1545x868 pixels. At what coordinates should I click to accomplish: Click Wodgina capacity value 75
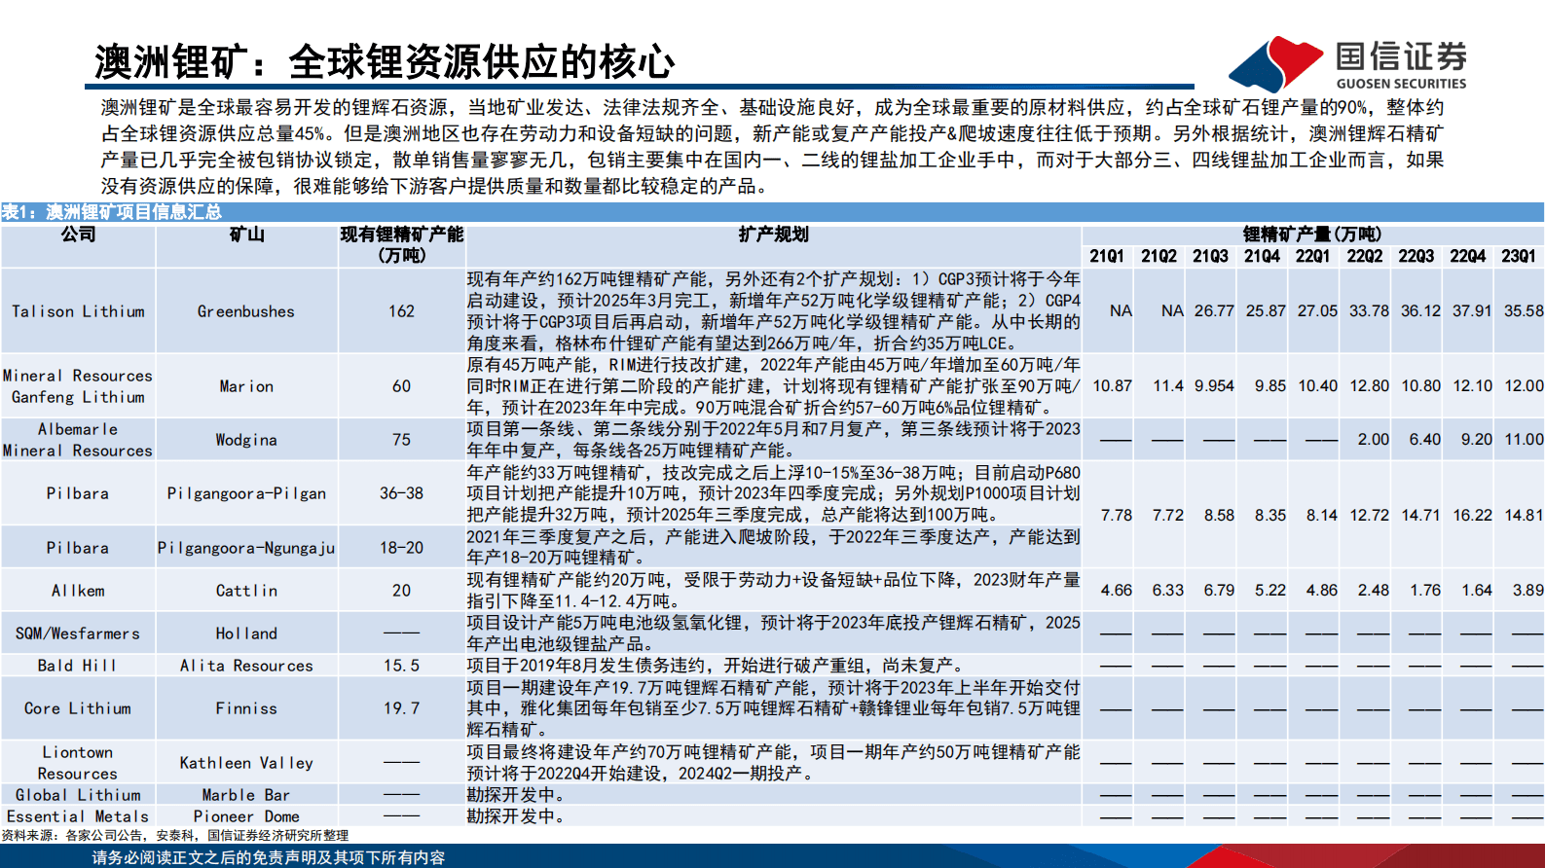pos(401,440)
